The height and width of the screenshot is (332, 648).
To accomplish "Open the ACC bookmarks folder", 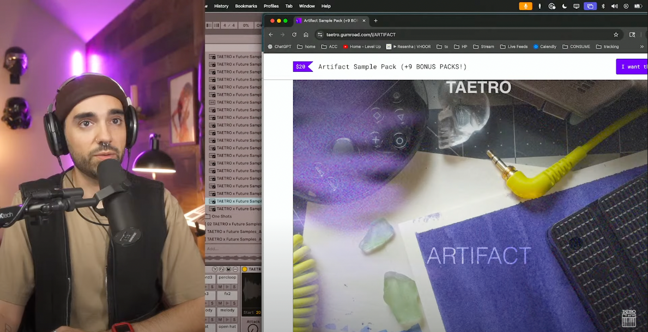I will [x=329, y=47].
